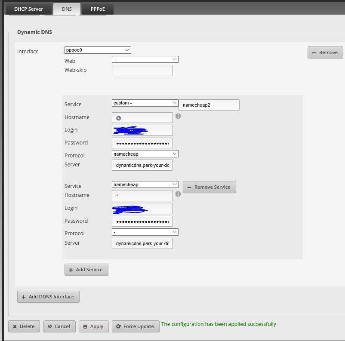Click info icon beside the @ hostname field
Image resolution: width=345 pixels, height=341 pixels.
pyautogui.click(x=178, y=116)
